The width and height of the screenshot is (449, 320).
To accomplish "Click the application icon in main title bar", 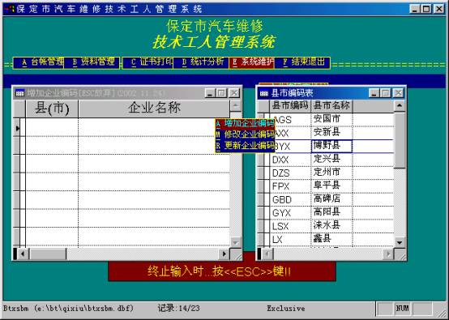I will point(9,9).
